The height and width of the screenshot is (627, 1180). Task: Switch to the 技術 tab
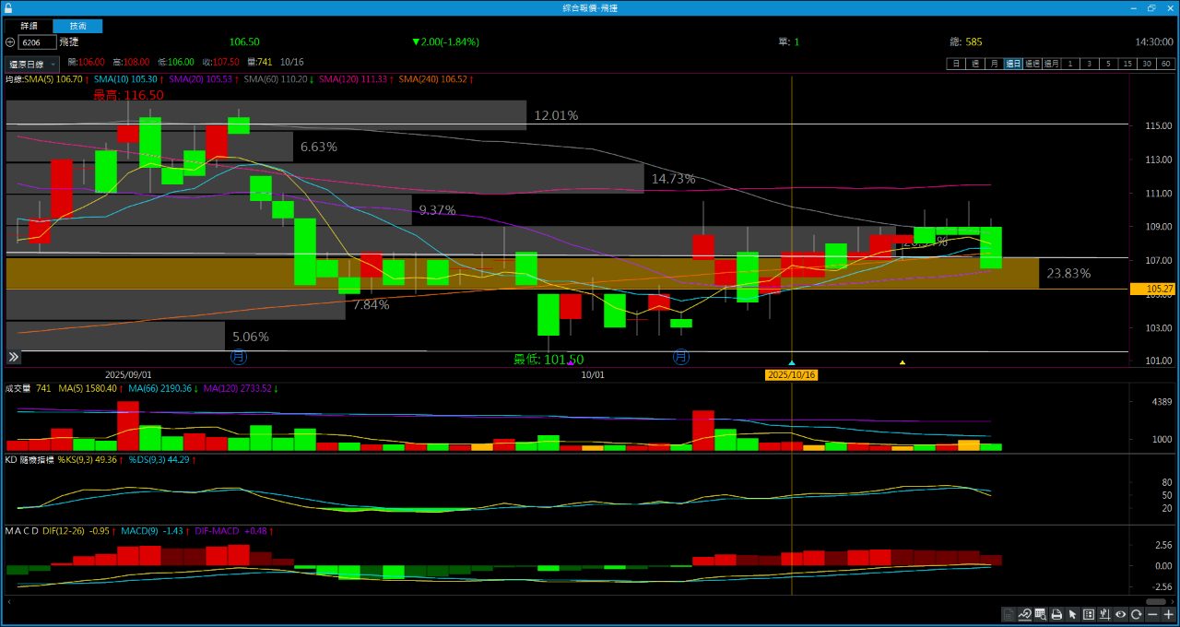[x=77, y=26]
